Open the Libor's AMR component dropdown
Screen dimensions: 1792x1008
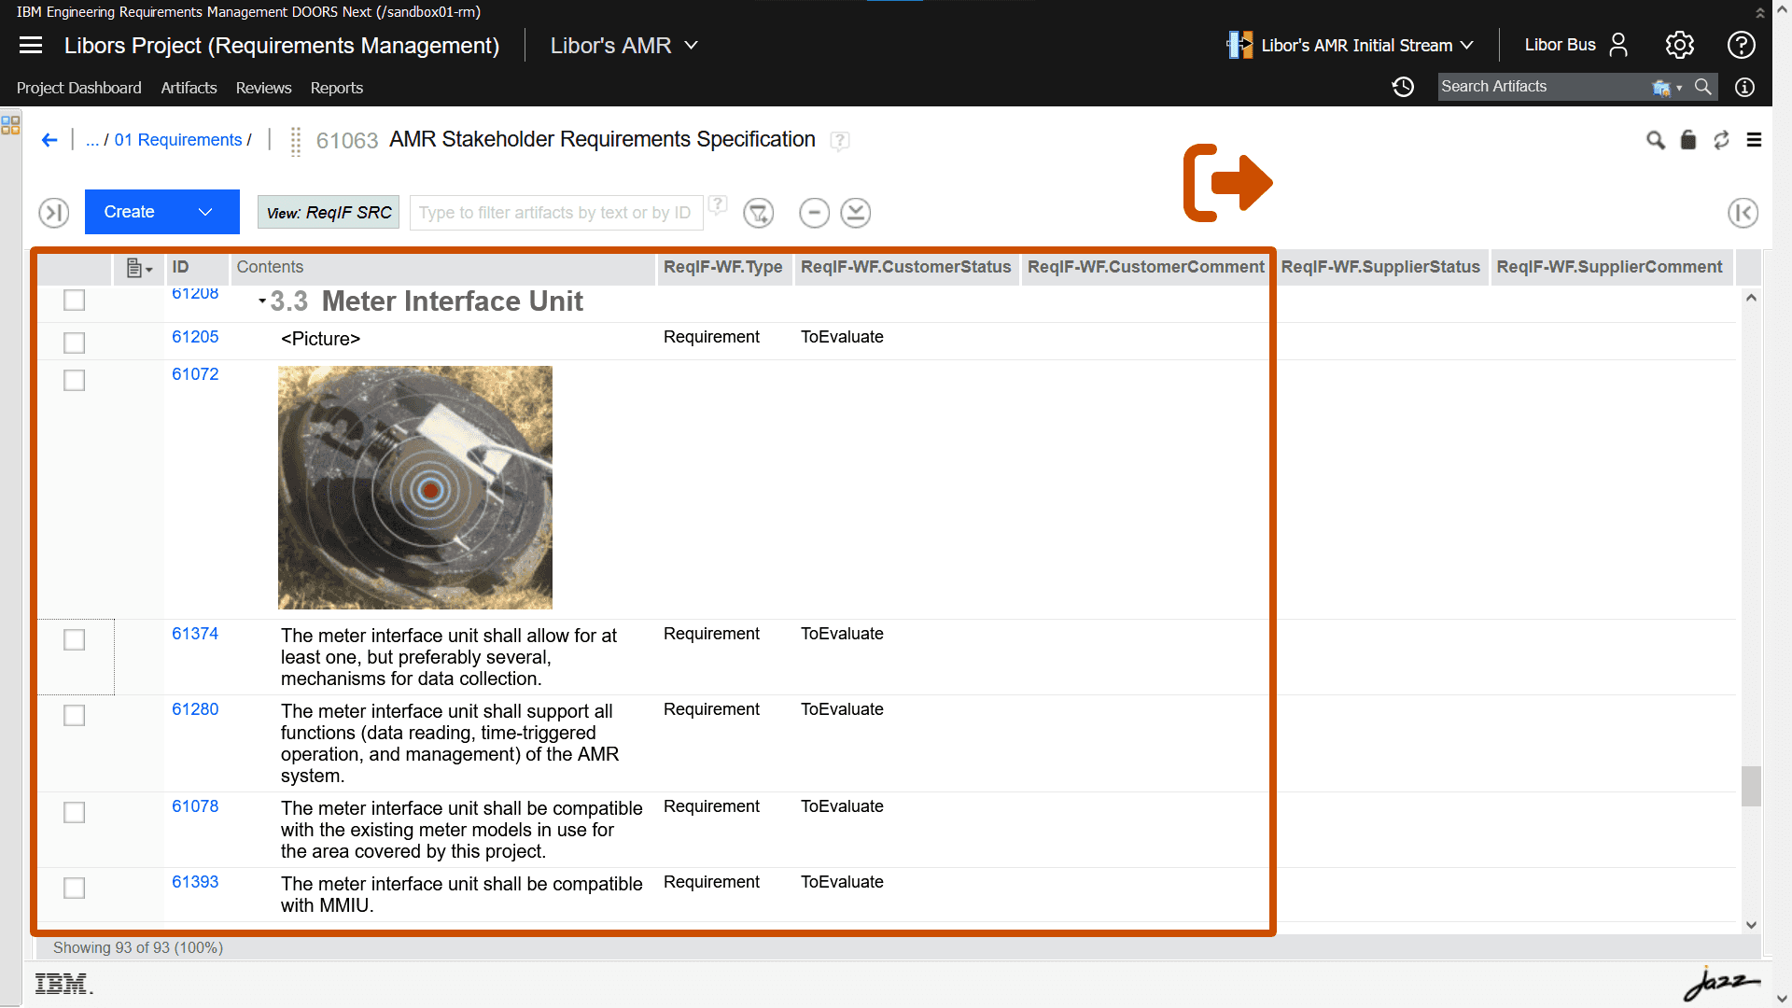point(623,46)
